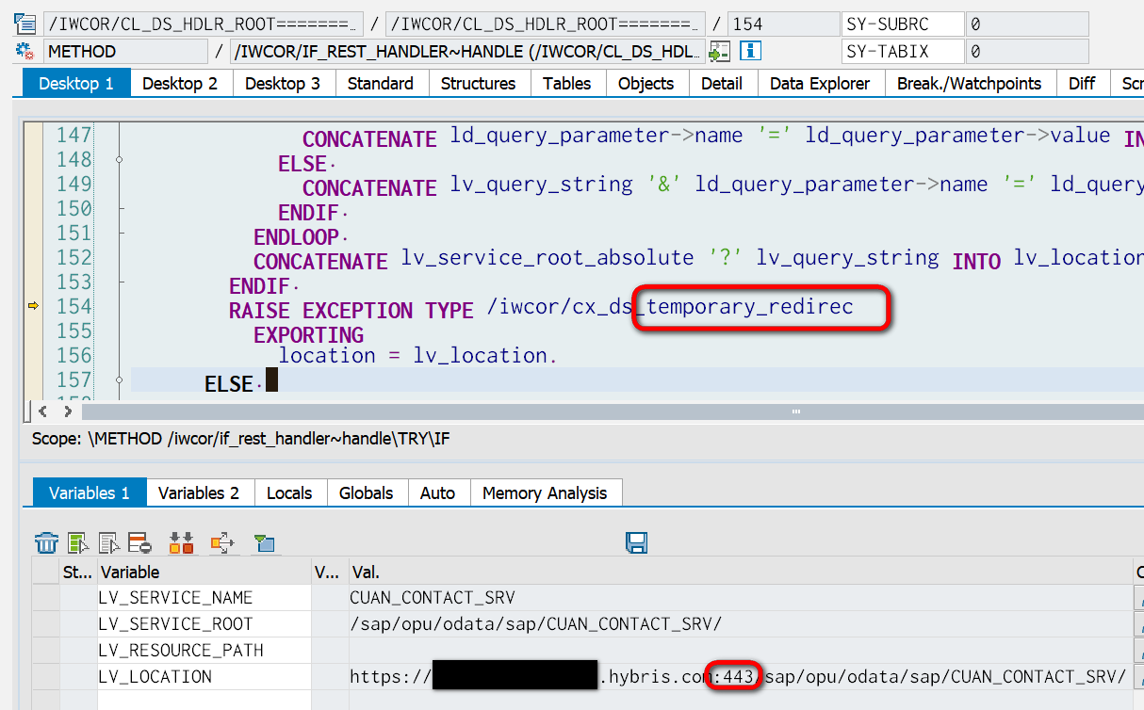This screenshot has height=710, width=1144.
Task: Open the Objects tab
Action: click(x=646, y=83)
